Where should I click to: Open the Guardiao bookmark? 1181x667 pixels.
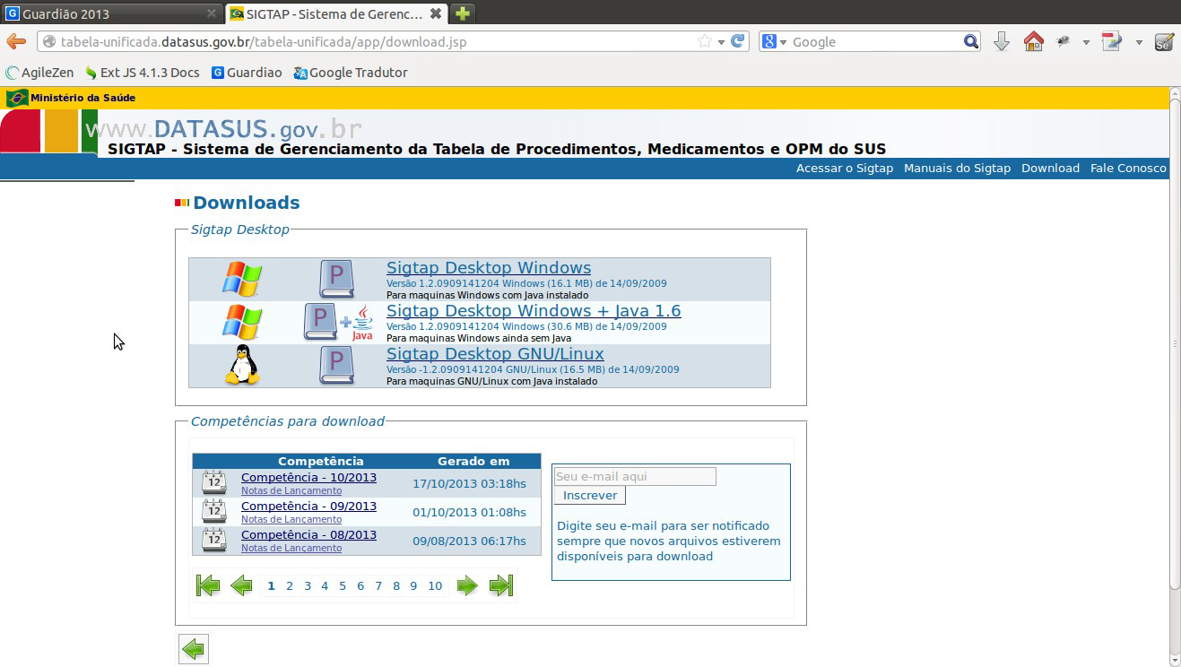tap(247, 73)
